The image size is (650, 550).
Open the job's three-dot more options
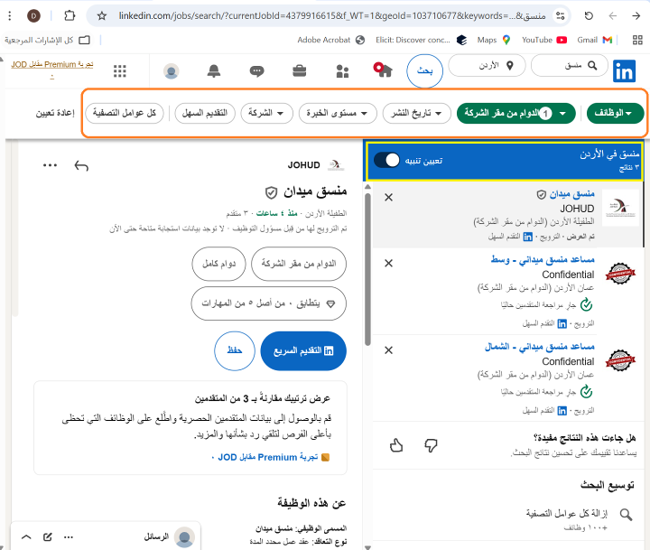click(x=51, y=165)
